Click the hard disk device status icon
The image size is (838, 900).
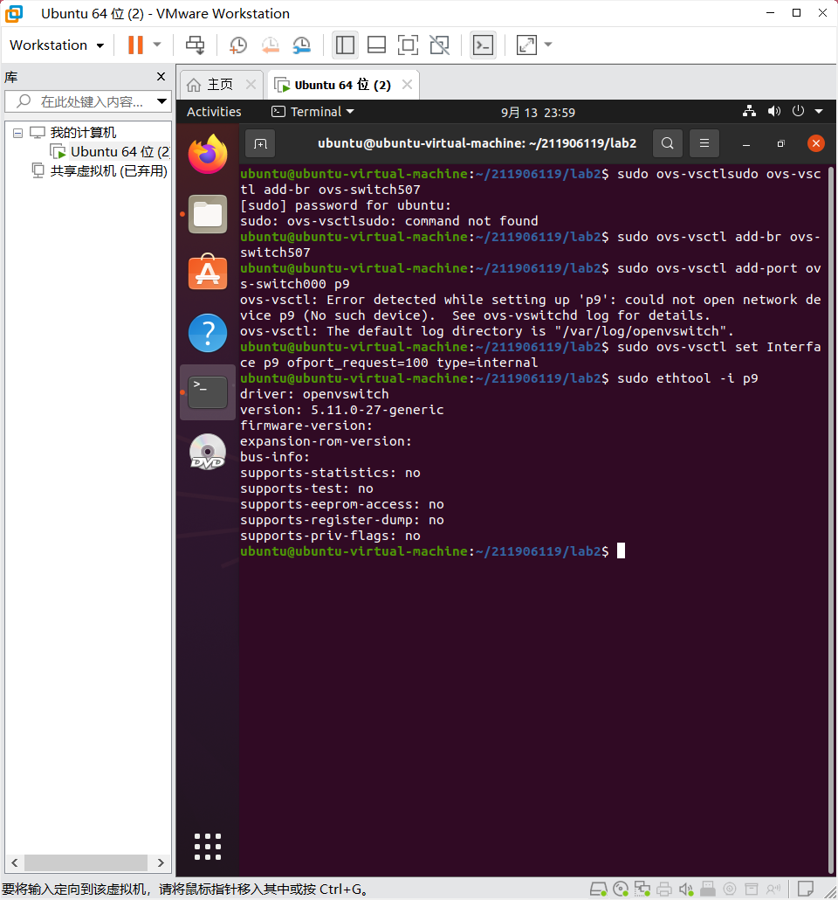598,890
